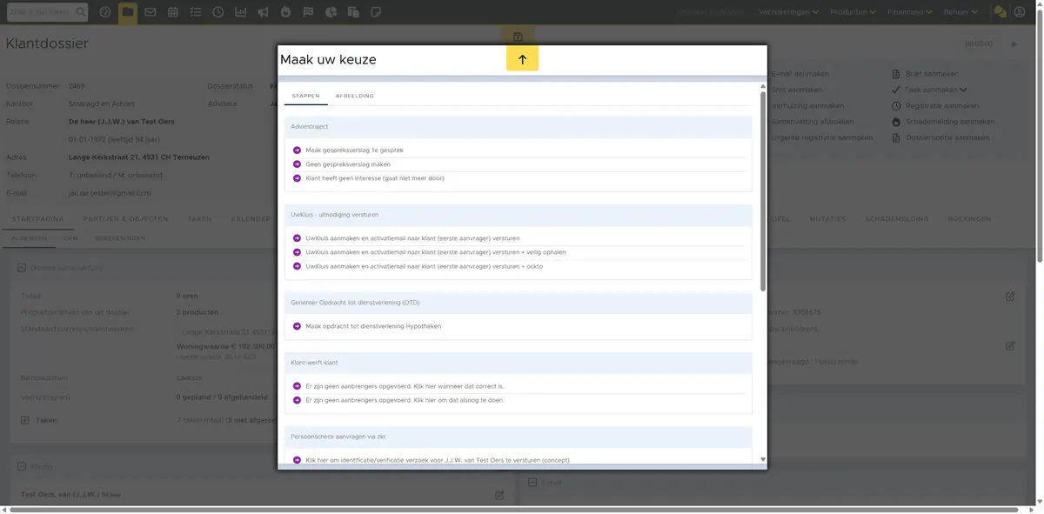
Task: Expand the Producten menu
Action: pyautogui.click(x=853, y=12)
